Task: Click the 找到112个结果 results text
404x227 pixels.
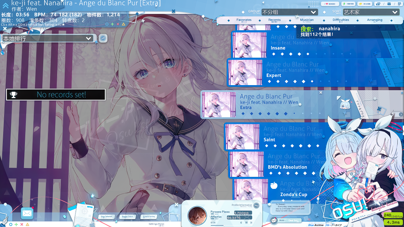Action: coord(317,34)
